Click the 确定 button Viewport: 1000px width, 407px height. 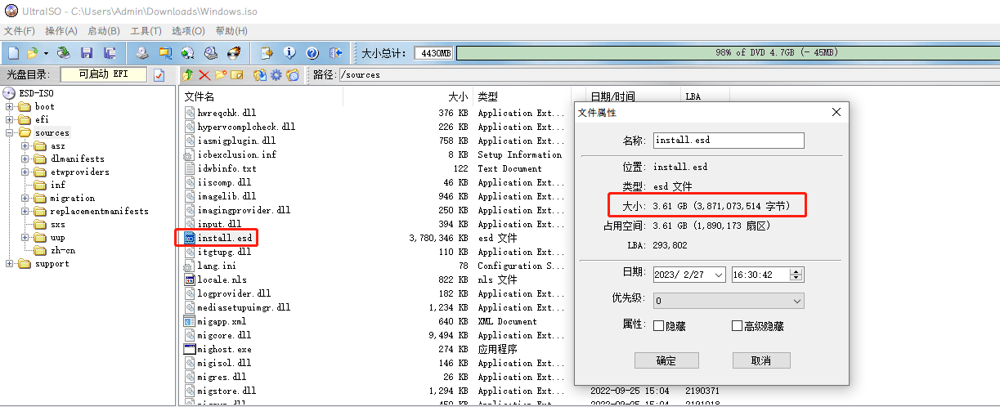(x=666, y=360)
